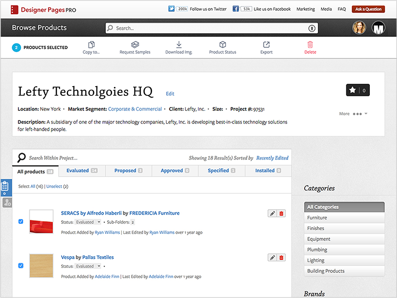Click the magnifier icon in project search
Screen dimensions: 397x298
(22, 157)
